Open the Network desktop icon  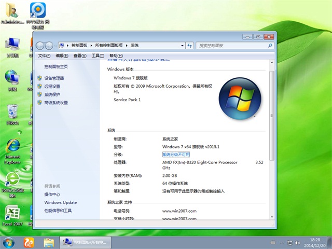click(12, 80)
